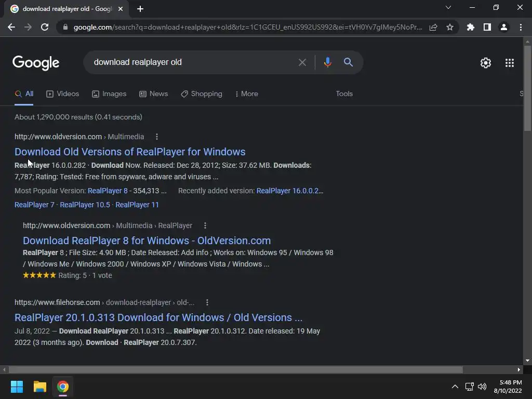The image size is (532, 399).
Task: Reload the current page
Action: click(x=45, y=27)
